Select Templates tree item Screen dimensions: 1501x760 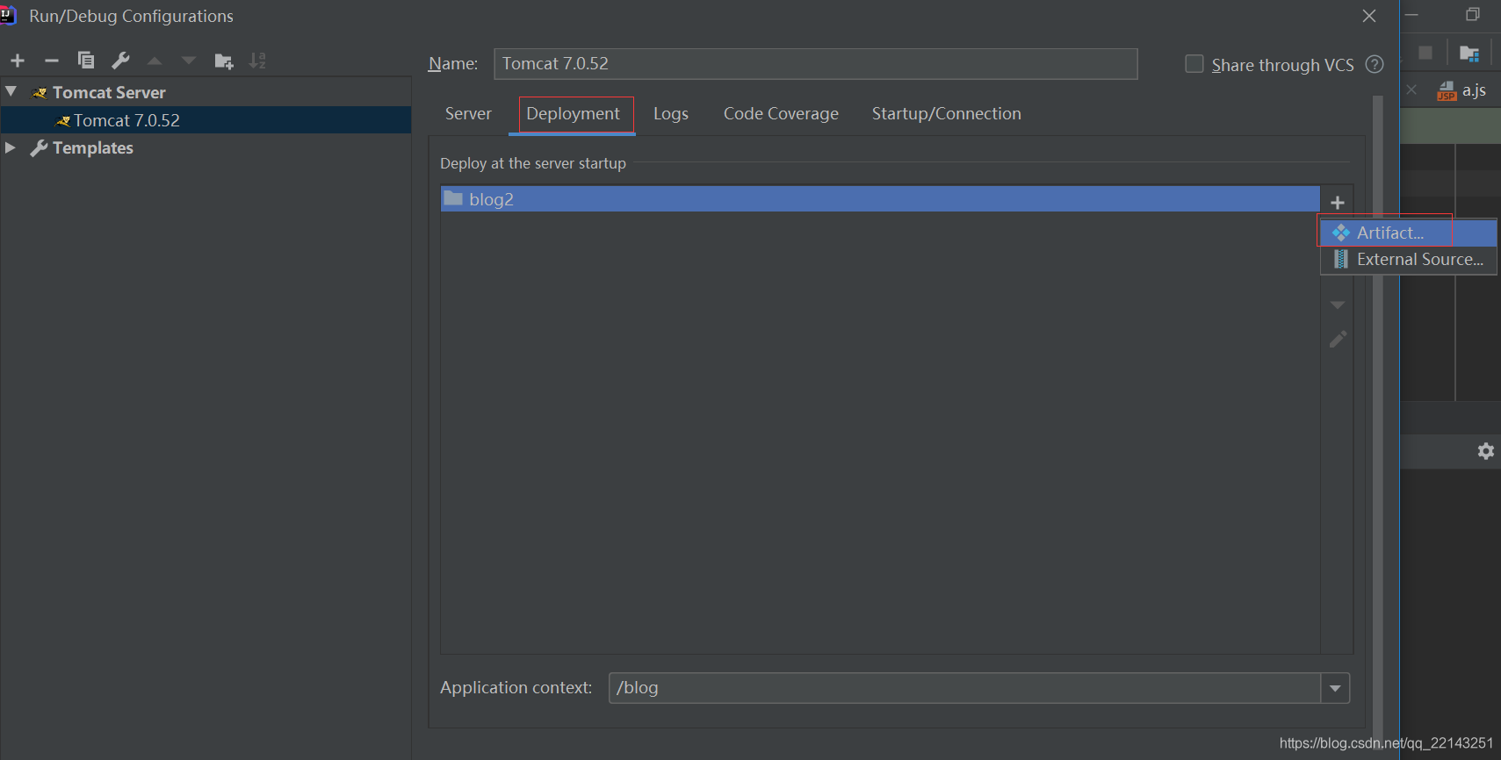click(92, 148)
